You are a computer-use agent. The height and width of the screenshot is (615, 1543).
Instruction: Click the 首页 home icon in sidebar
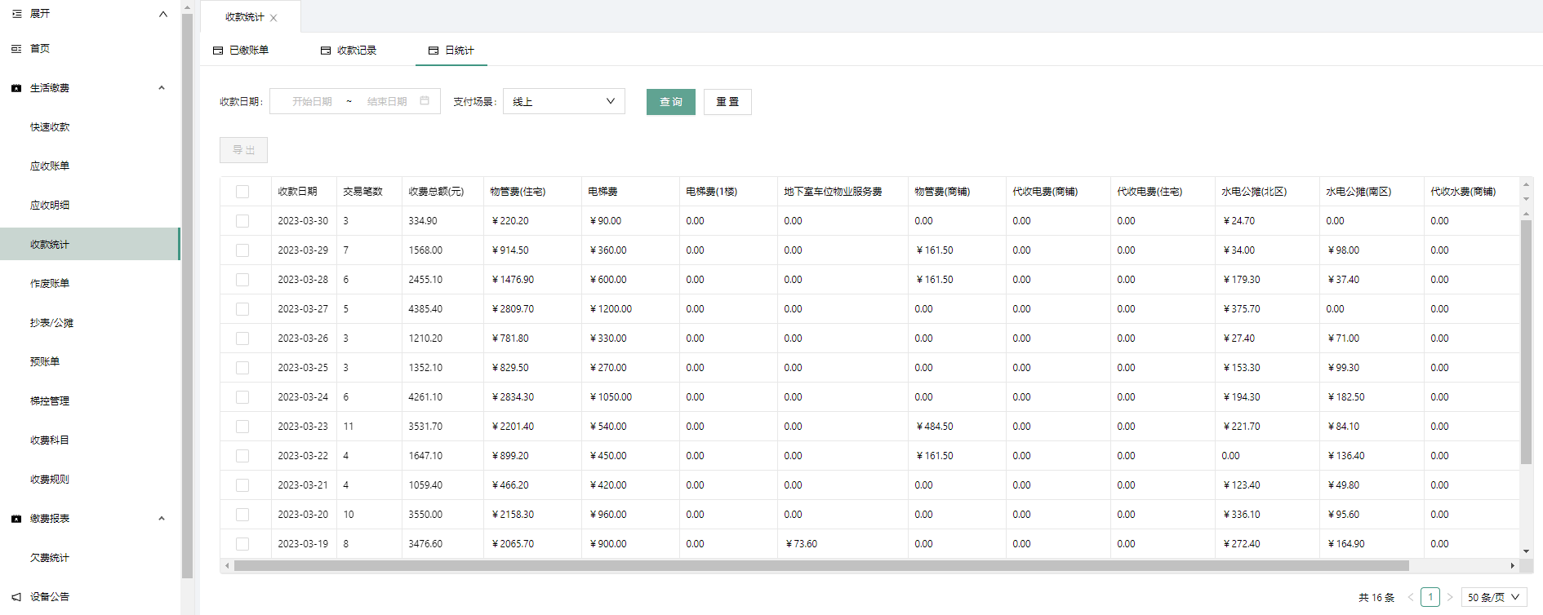coord(16,49)
